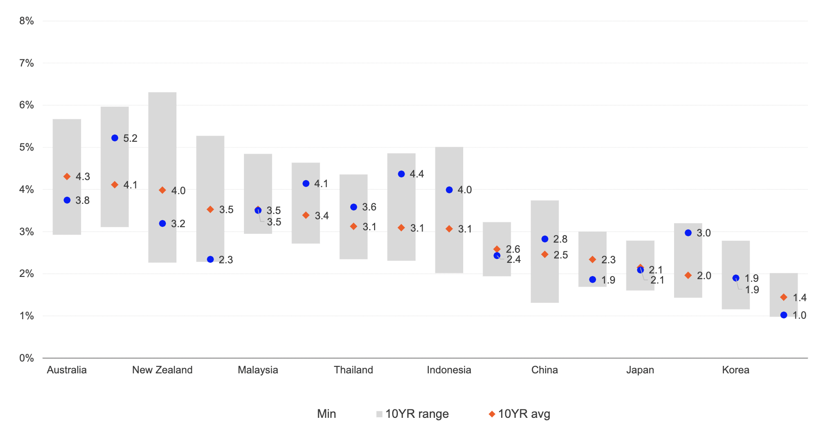Select the Indonesia axis label
The image size is (817, 435).
449,370
